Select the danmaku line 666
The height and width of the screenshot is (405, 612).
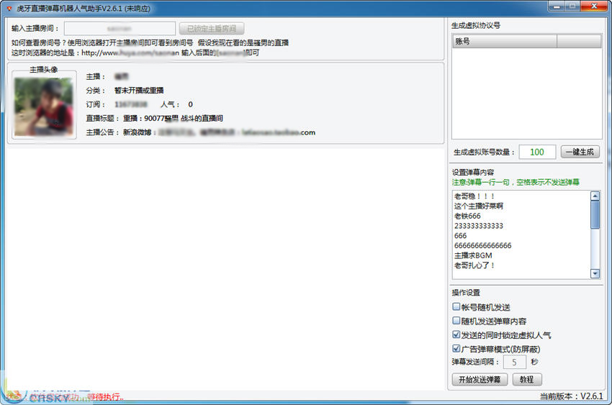(460, 235)
